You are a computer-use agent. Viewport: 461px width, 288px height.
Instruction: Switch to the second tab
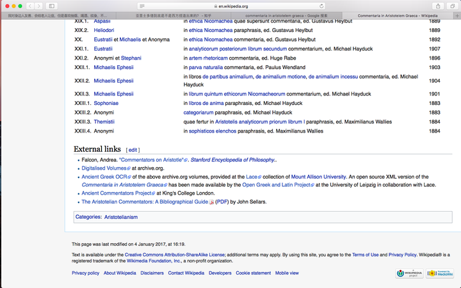(174, 15)
